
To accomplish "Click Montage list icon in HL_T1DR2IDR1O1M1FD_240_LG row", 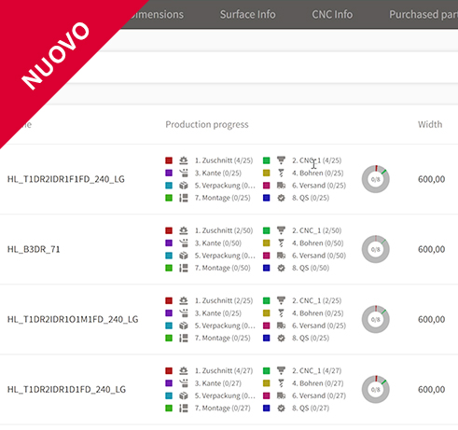I will [x=184, y=338].
